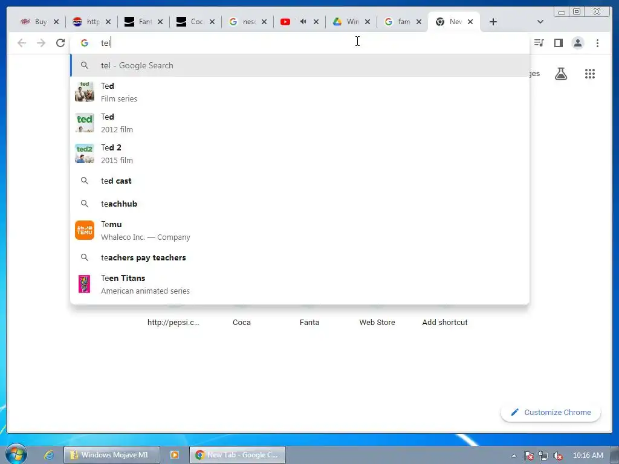This screenshot has width=619, height=464.
Task: Click the network tray icon
Action: coord(543,456)
